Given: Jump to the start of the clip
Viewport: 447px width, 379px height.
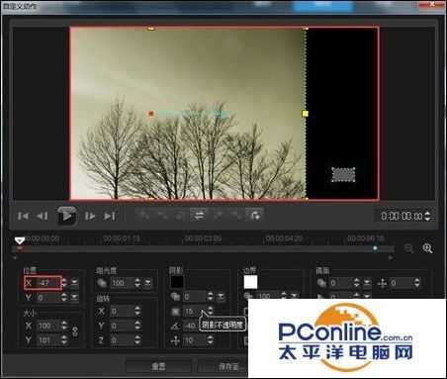Looking at the screenshot, I should tap(23, 216).
